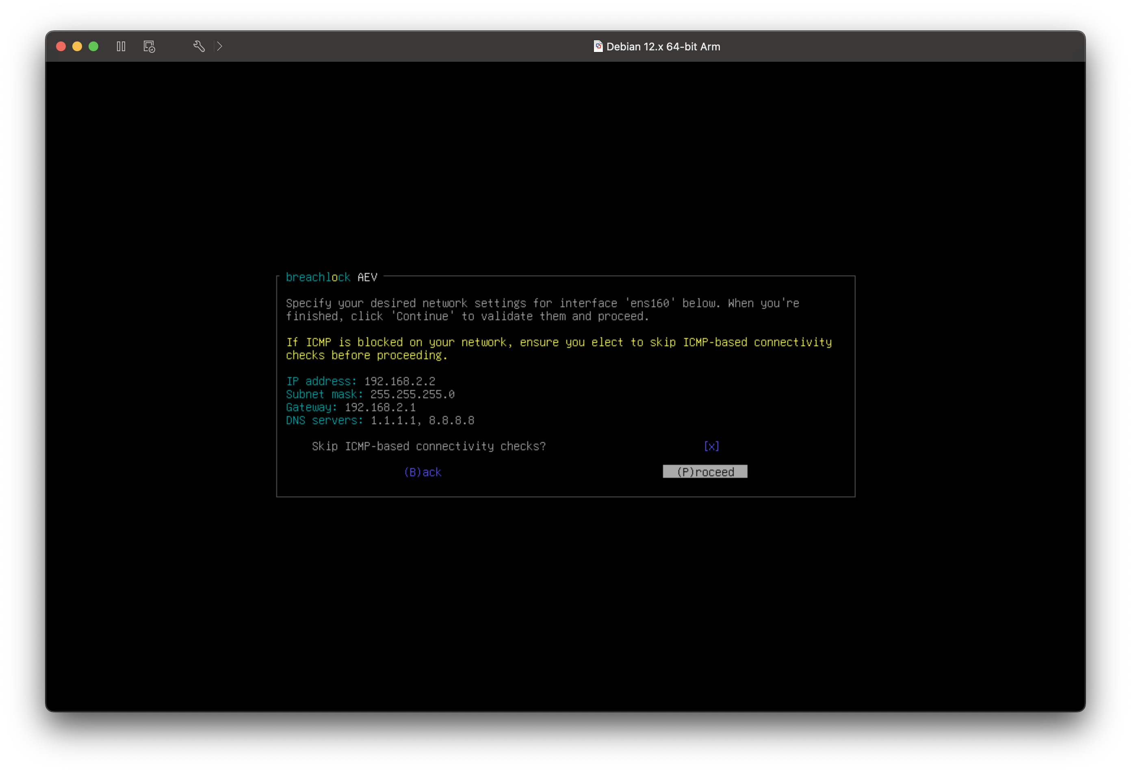The width and height of the screenshot is (1131, 772).
Task: Click the forward arrow in toolbar
Action: click(219, 46)
